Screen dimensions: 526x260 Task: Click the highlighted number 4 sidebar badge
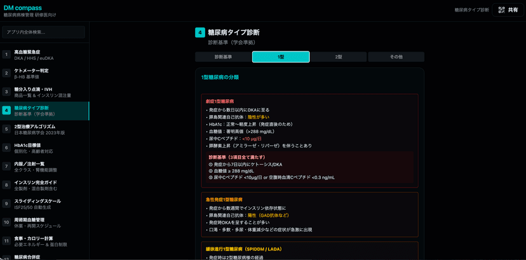[6, 111]
